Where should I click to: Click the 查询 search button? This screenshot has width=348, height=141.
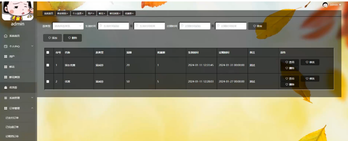coord(257,26)
